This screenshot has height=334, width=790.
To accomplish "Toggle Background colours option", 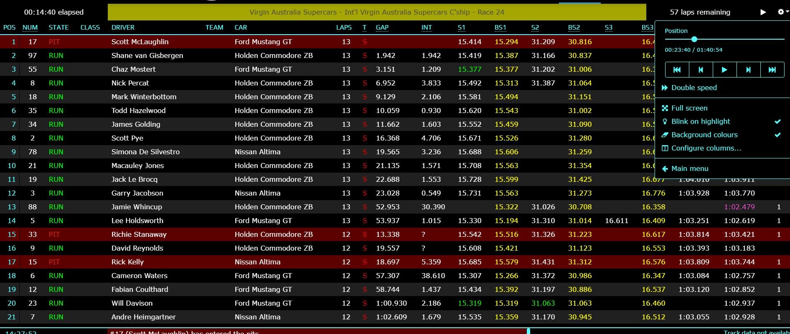I will point(721,135).
